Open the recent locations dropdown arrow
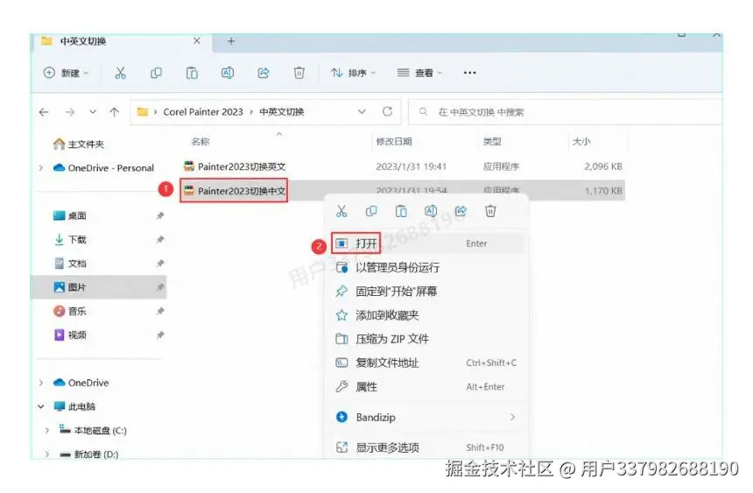753x493 pixels. (93, 112)
